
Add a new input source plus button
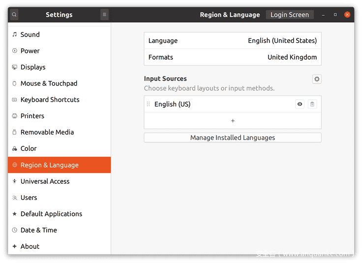[233, 121]
